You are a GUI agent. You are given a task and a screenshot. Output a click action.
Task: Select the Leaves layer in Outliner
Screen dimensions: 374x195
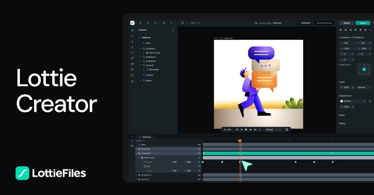click(x=148, y=75)
